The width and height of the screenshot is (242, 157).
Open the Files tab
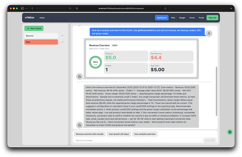(173, 18)
